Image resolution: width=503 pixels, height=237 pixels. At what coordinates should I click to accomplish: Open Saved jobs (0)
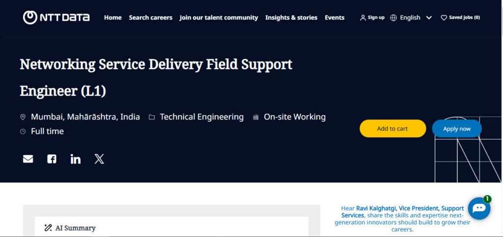465,18
